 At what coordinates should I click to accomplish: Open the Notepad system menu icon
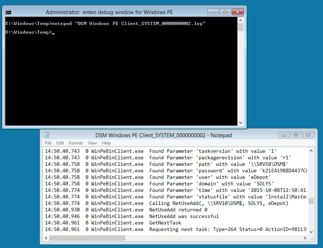[46, 135]
